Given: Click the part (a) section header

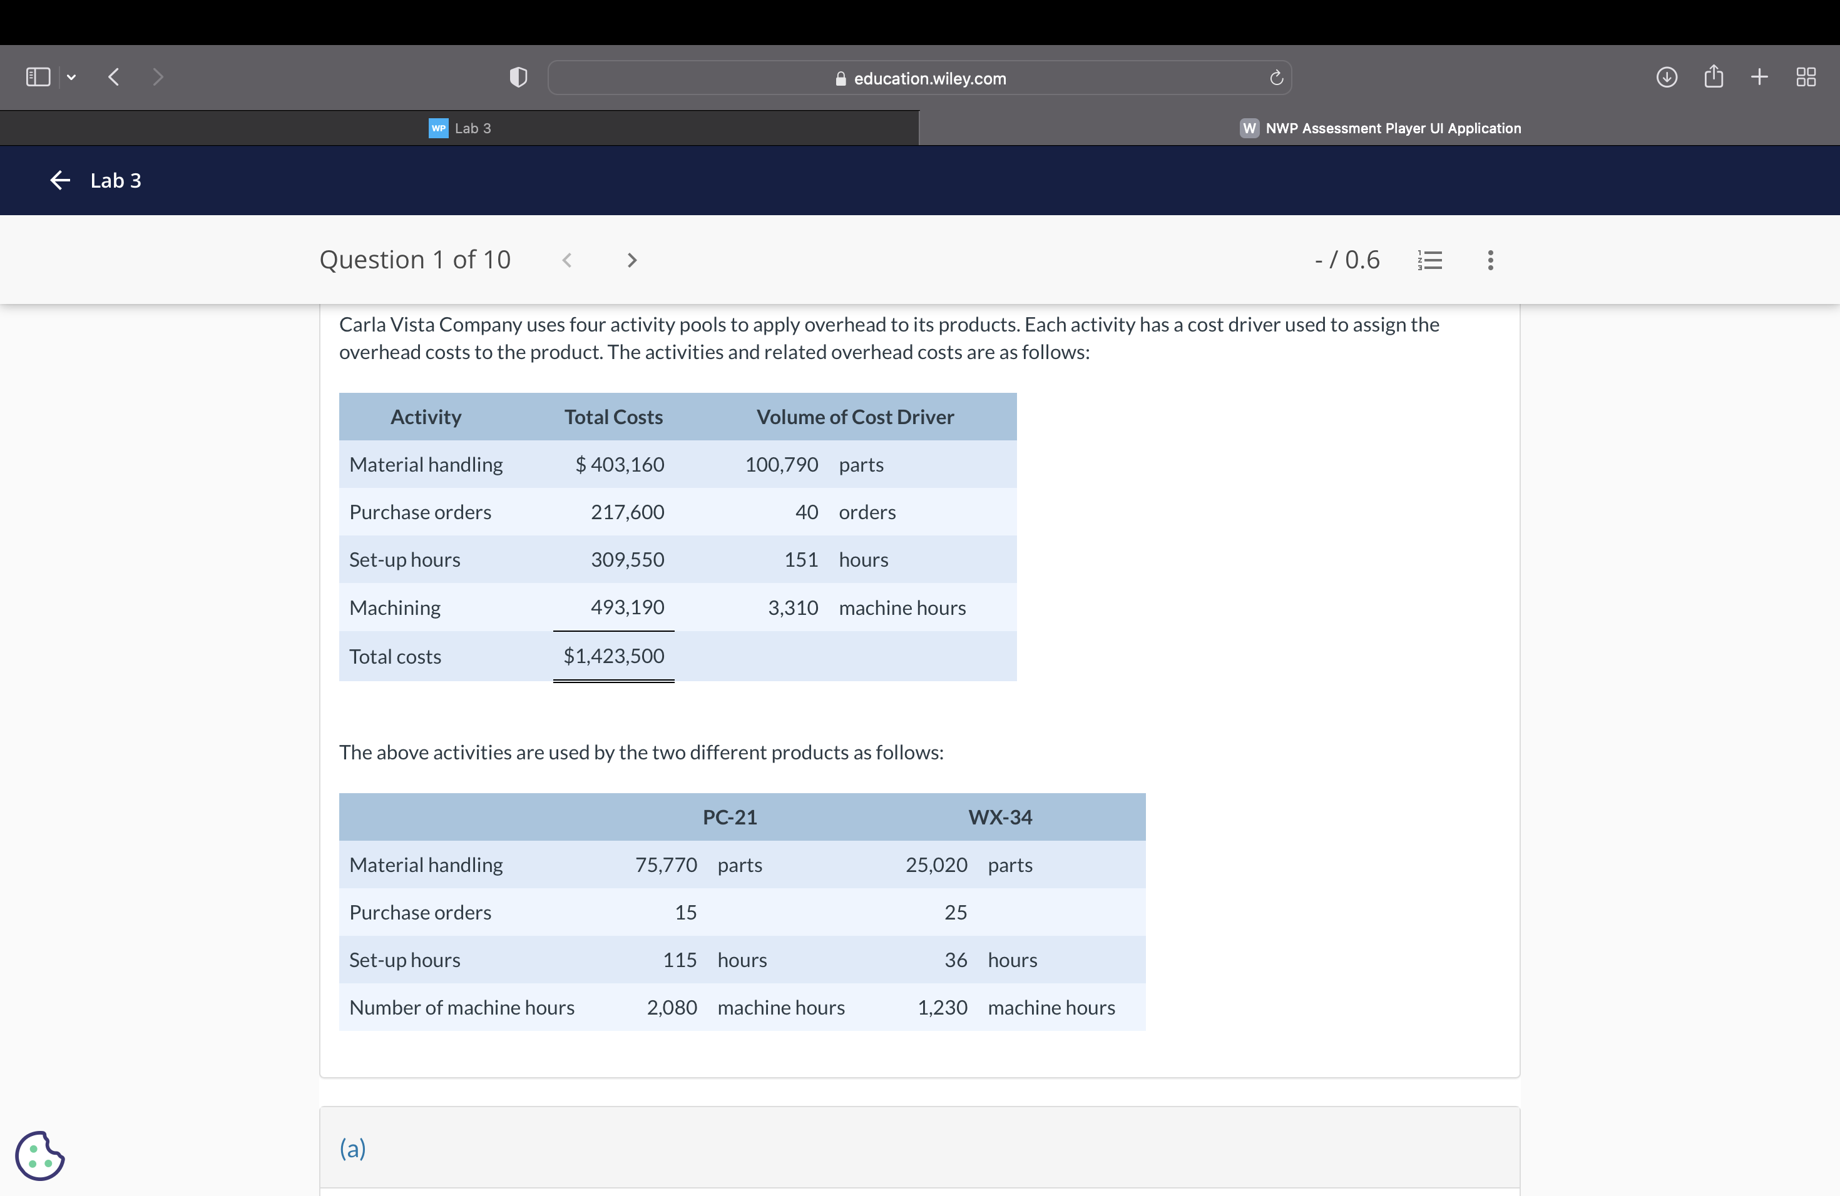Looking at the screenshot, I should point(352,1148).
